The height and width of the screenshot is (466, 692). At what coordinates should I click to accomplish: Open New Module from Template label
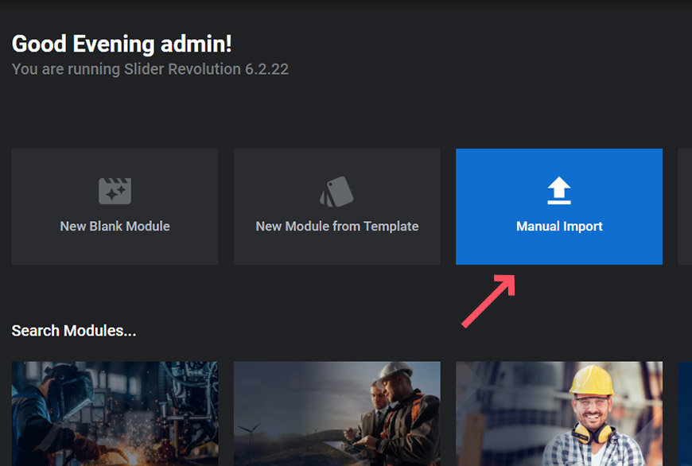tap(336, 227)
